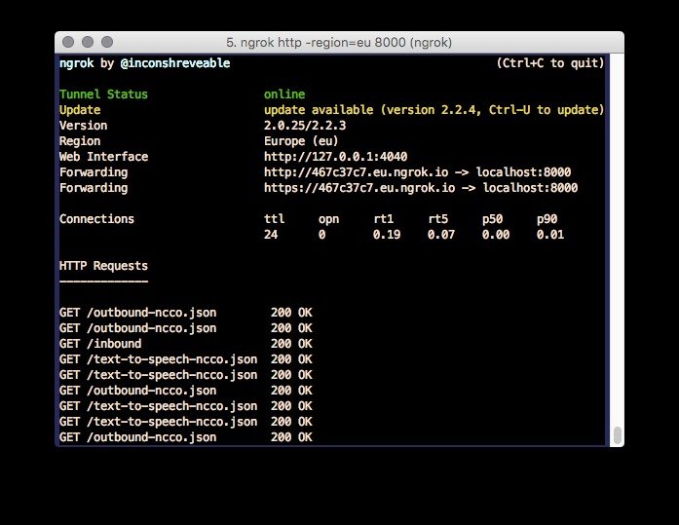Close the ngrok terminal window
This screenshot has height=525, width=679.
(68, 42)
